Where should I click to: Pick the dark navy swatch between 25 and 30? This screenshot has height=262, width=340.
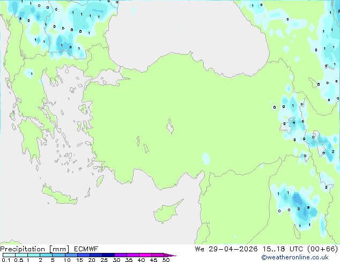pyautogui.click(x=108, y=255)
